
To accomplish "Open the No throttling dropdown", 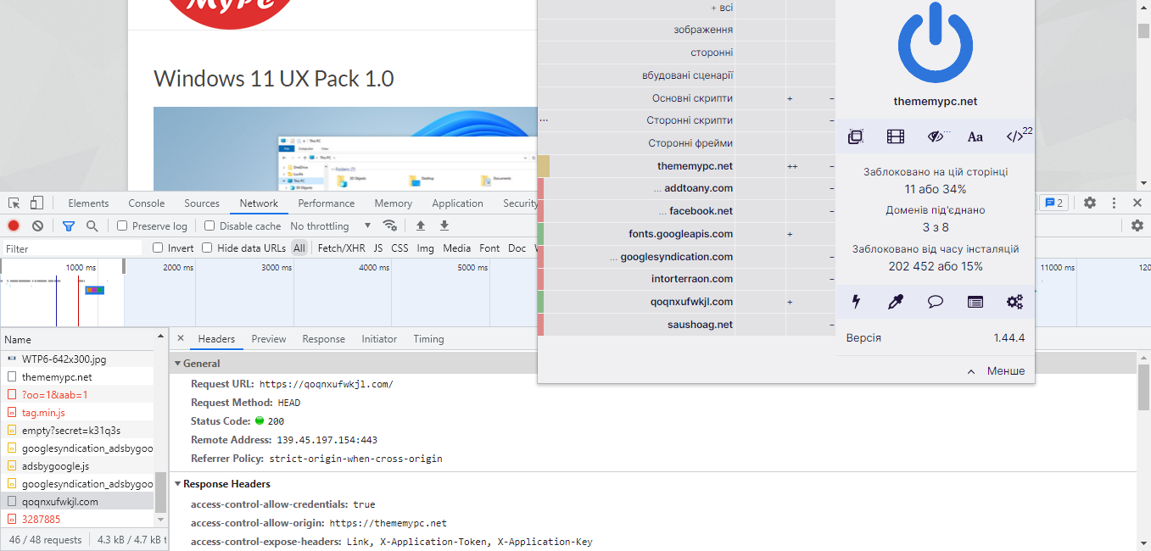I will tap(329, 225).
